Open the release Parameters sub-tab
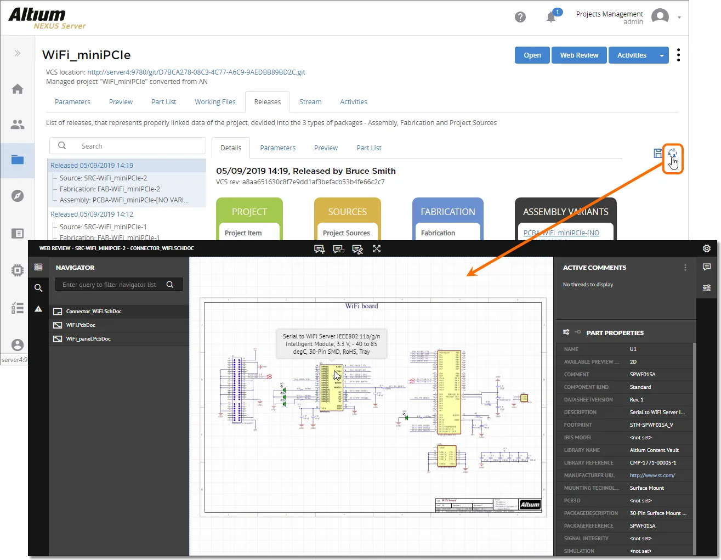This screenshot has width=721, height=560. (277, 148)
